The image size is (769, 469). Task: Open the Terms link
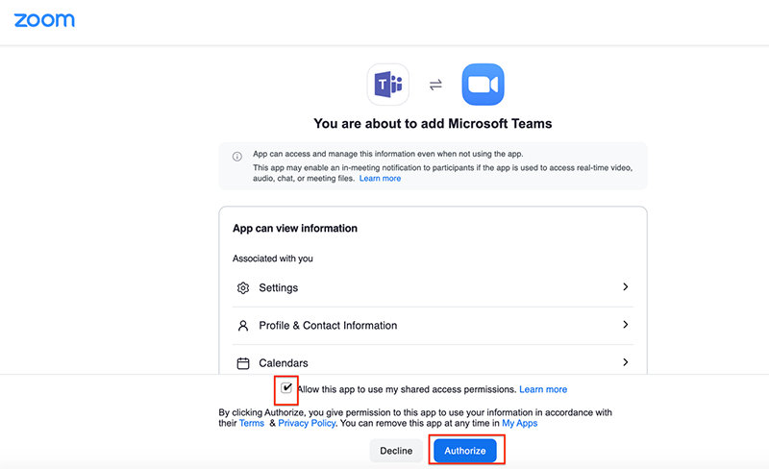[252, 424]
